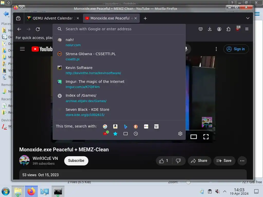Screen dimensions: 263x197
Task: Search in bookmarks star icon
Action: [x=115, y=134]
